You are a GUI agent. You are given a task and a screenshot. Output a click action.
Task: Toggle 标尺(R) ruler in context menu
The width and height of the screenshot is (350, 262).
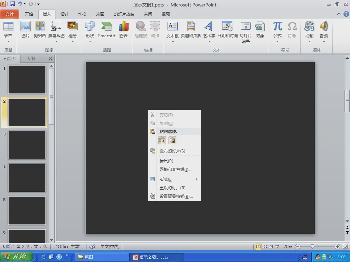[x=166, y=161]
